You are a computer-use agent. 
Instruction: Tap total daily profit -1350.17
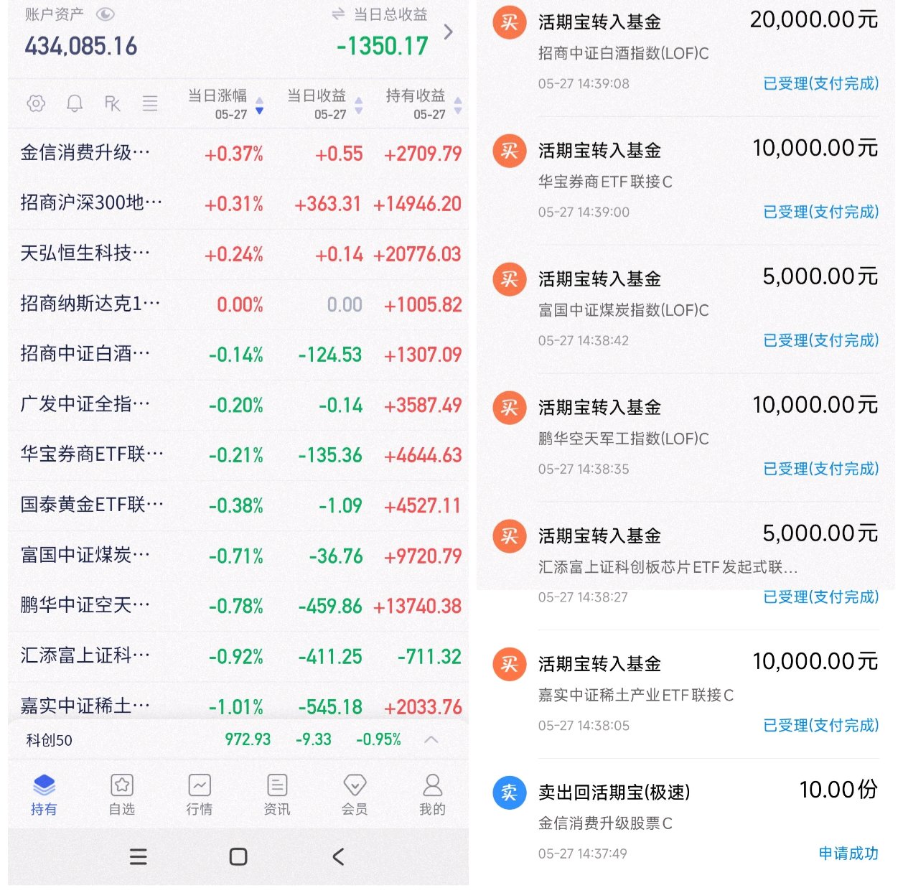pyautogui.click(x=383, y=47)
